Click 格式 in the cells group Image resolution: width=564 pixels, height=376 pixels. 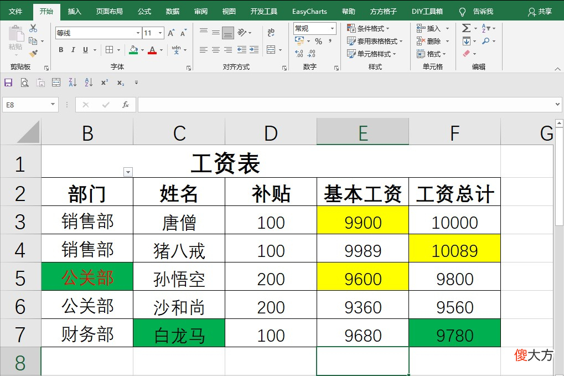tap(431, 54)
